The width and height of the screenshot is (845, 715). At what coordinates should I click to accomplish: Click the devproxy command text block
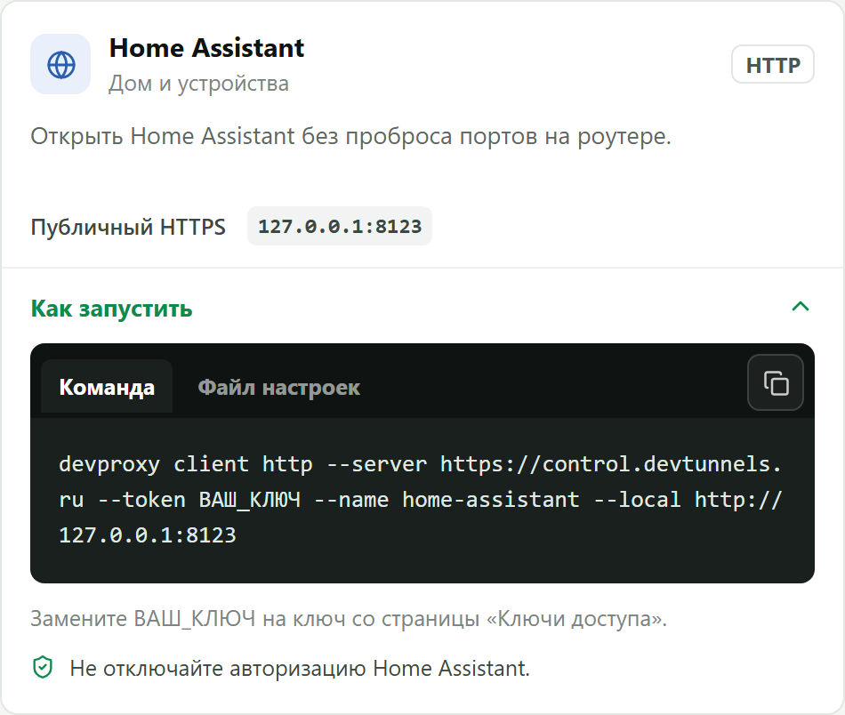click(420, 500)
